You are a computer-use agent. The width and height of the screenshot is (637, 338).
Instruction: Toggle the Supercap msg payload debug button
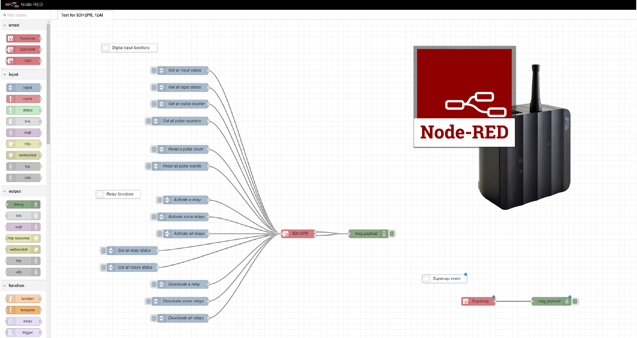point(575,301)
